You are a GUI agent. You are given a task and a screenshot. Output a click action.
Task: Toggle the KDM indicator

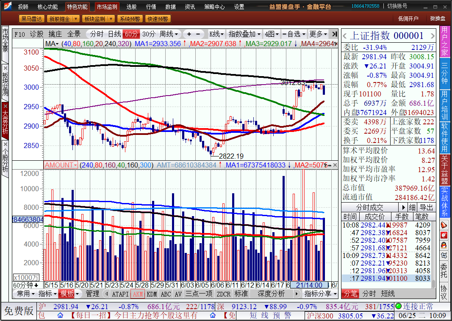152,294
